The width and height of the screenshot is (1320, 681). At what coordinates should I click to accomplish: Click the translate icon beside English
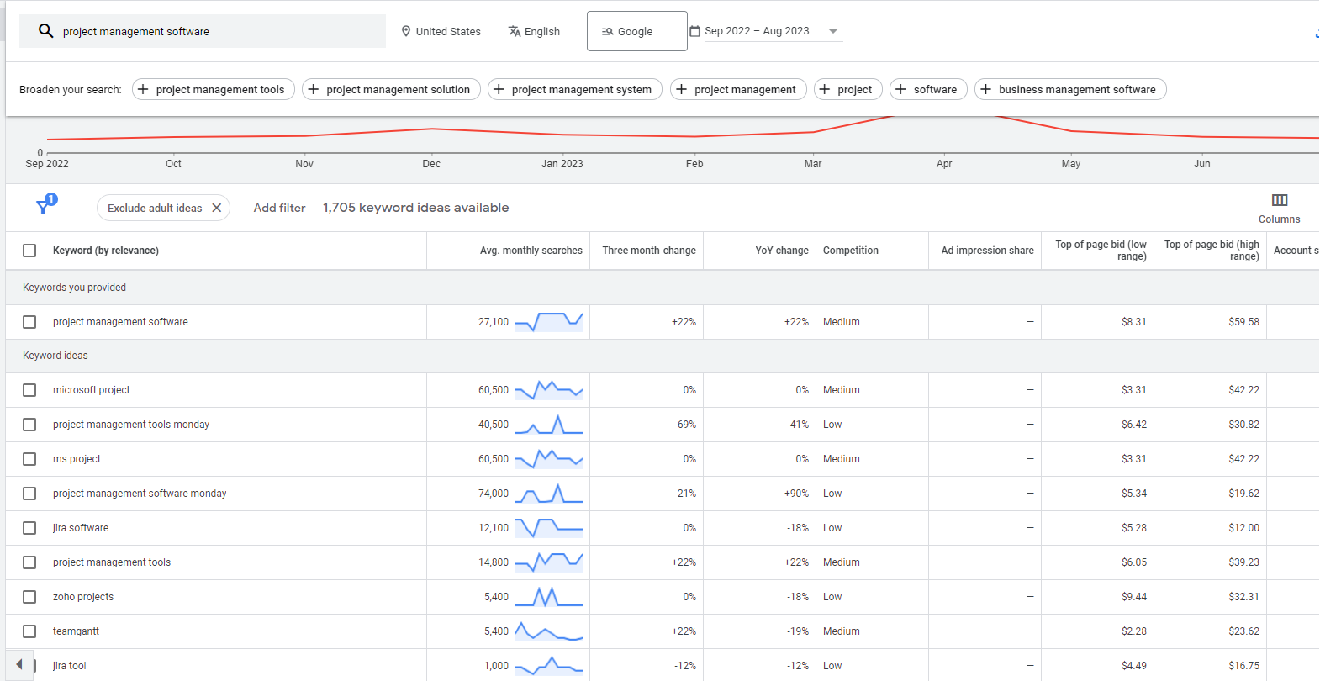point(515,31)
